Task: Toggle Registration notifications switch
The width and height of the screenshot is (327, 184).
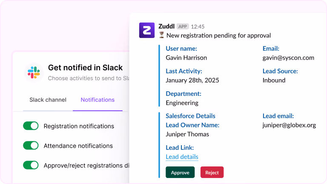Action: tap(31, 126)
